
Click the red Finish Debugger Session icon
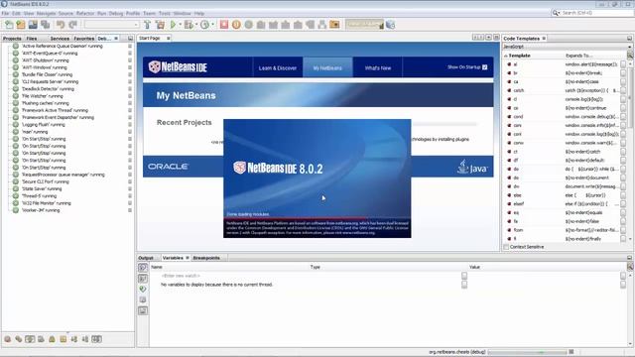point(224,25)
